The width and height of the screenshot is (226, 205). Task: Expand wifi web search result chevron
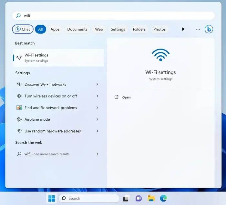[x=97, y=154]
